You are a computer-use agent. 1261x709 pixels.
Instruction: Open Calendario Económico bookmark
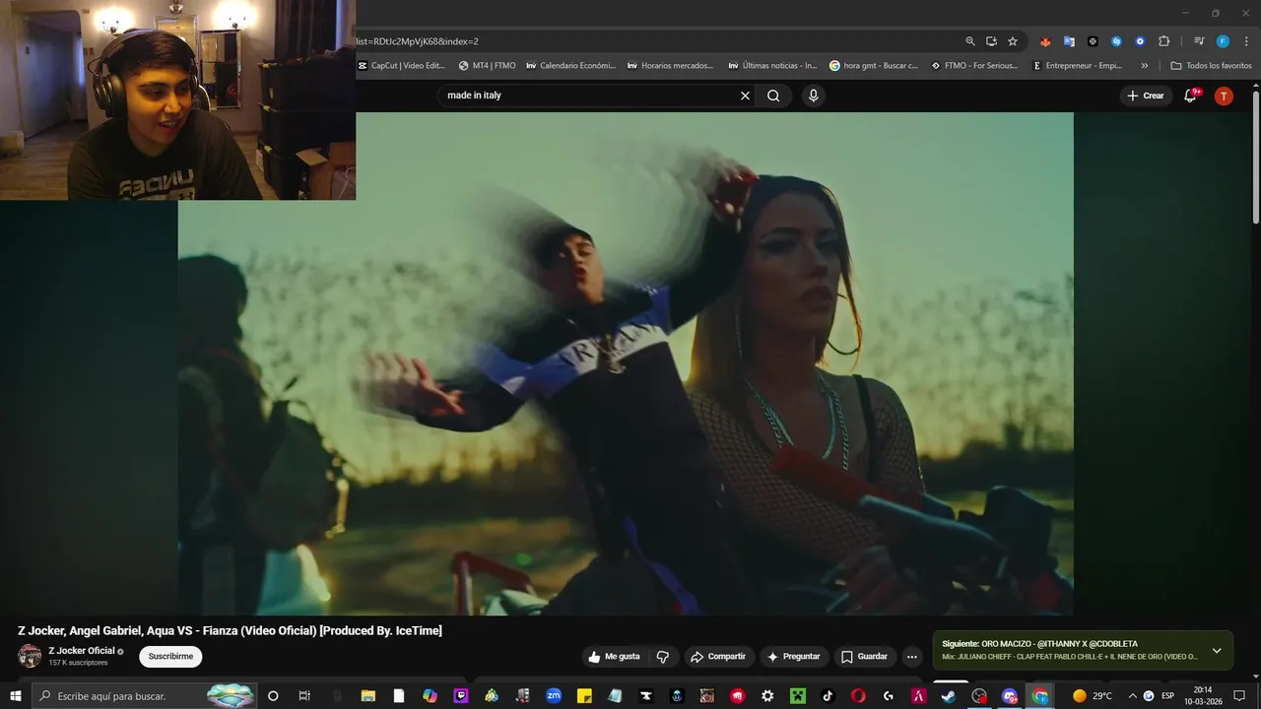(x=571, y=66)
